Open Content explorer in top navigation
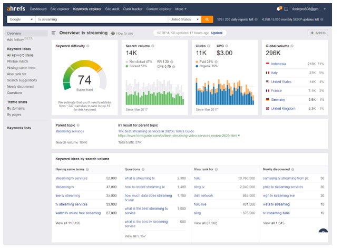Viewport: 342px width, 250px height. coord(159,9)
